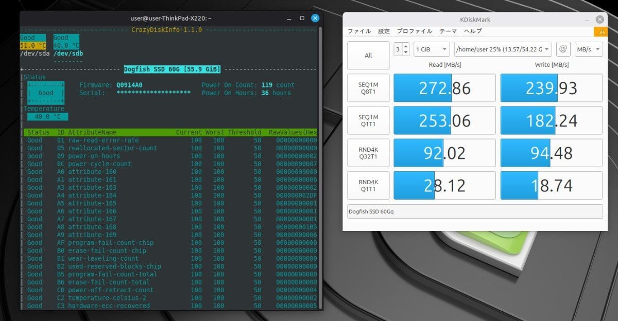Screen dimensions: 618x321
Task: Start the SEQ1M Q1T1 benchmark
Action: pyautogui.click(x=368, y=120)
